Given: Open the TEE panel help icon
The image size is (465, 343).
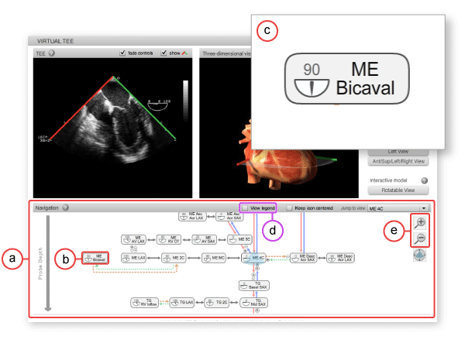Looking at the screenshot, I should 52,53.
